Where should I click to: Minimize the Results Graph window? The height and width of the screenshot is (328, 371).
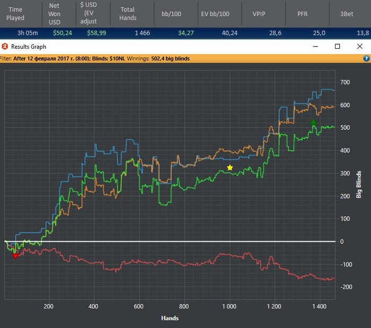coord(315,46)
